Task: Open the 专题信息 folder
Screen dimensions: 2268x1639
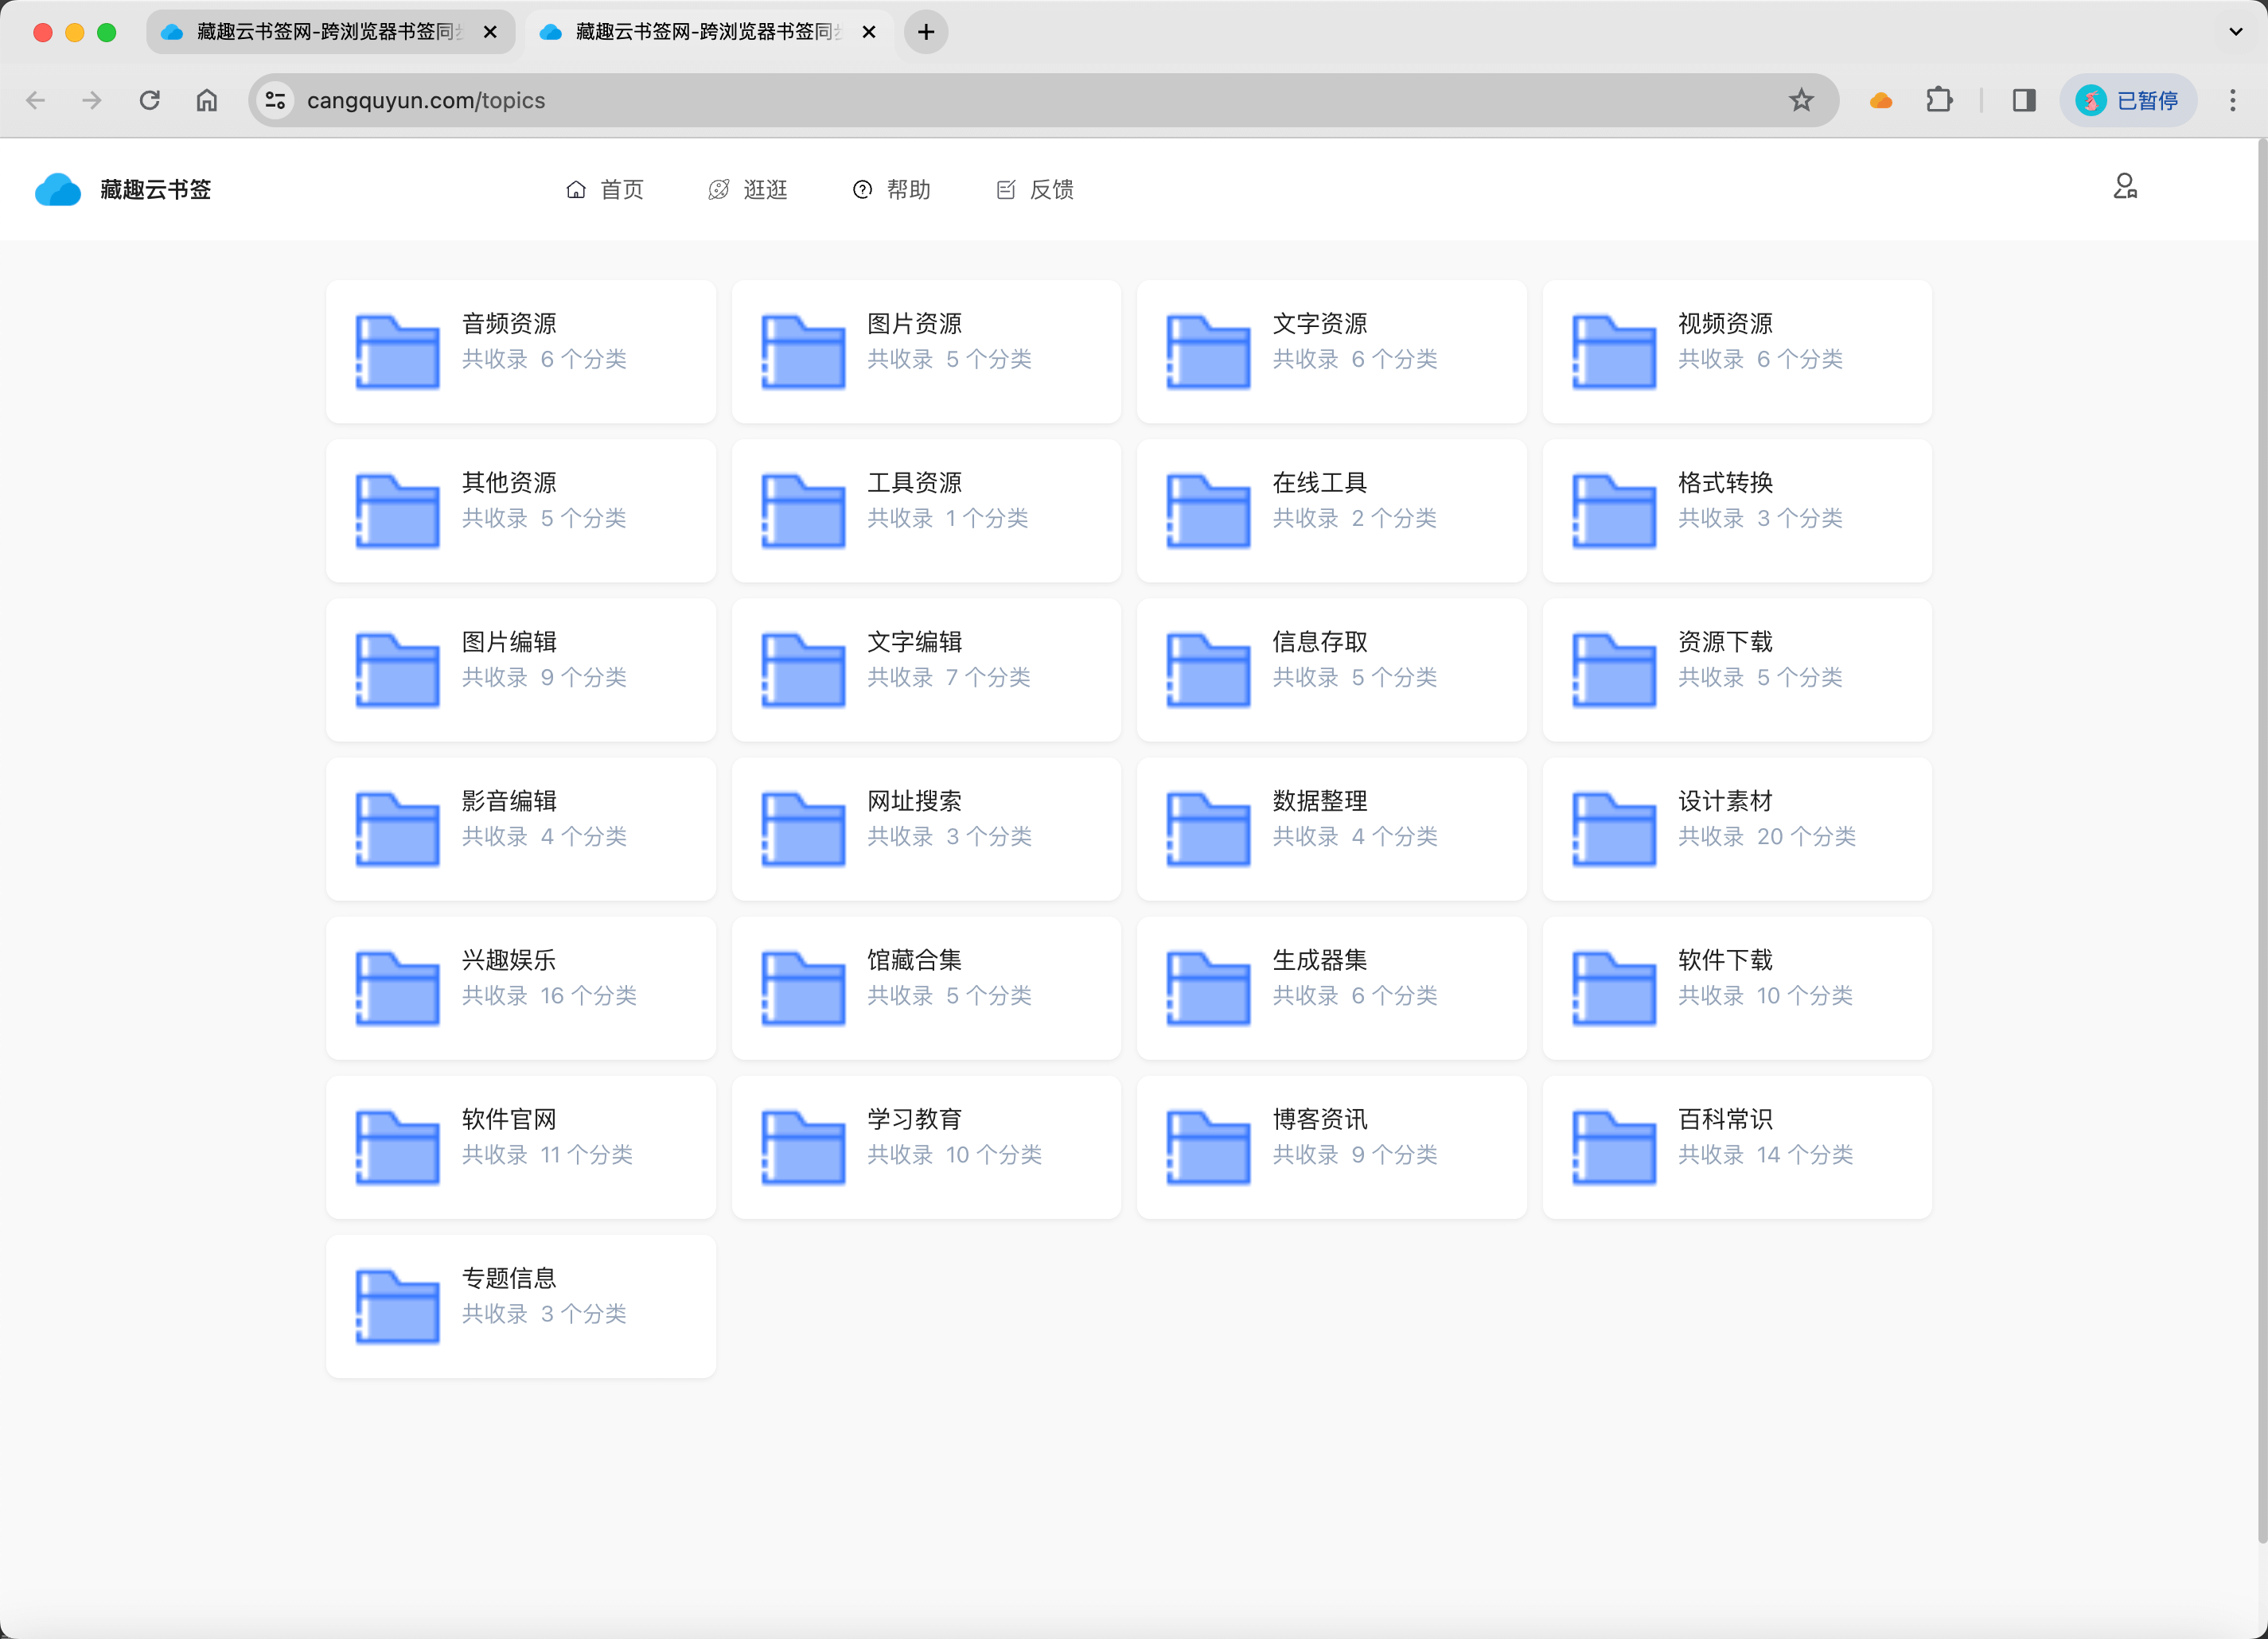Action: (x=520, y=1305)
